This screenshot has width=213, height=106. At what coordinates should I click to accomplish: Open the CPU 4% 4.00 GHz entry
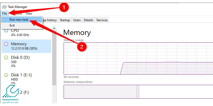click(26, 33)
